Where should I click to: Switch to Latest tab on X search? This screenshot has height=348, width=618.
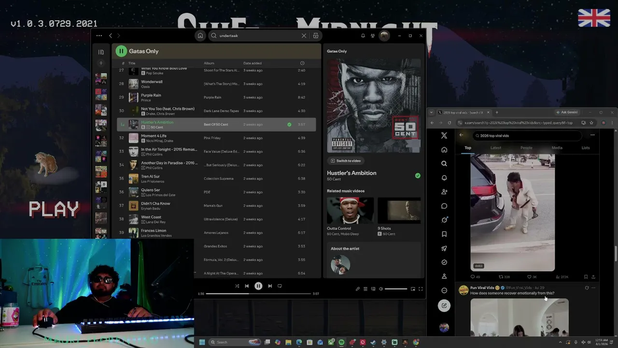pyautogui.click(x=496, y=148)
